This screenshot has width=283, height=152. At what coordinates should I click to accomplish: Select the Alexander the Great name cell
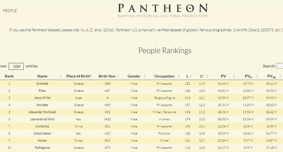point(42,112)
